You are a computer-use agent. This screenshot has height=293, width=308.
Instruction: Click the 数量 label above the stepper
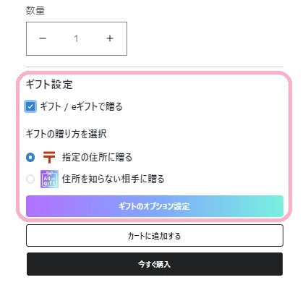(35, 10)
